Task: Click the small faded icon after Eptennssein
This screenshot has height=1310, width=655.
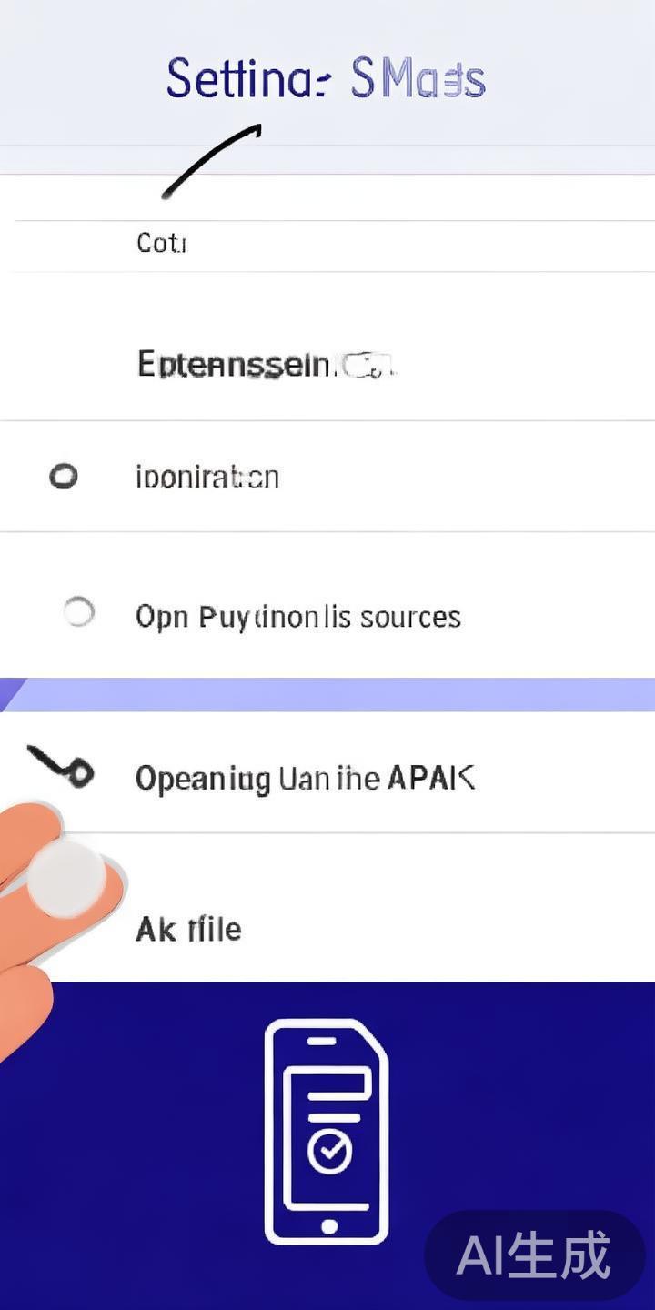Action: 366,366
